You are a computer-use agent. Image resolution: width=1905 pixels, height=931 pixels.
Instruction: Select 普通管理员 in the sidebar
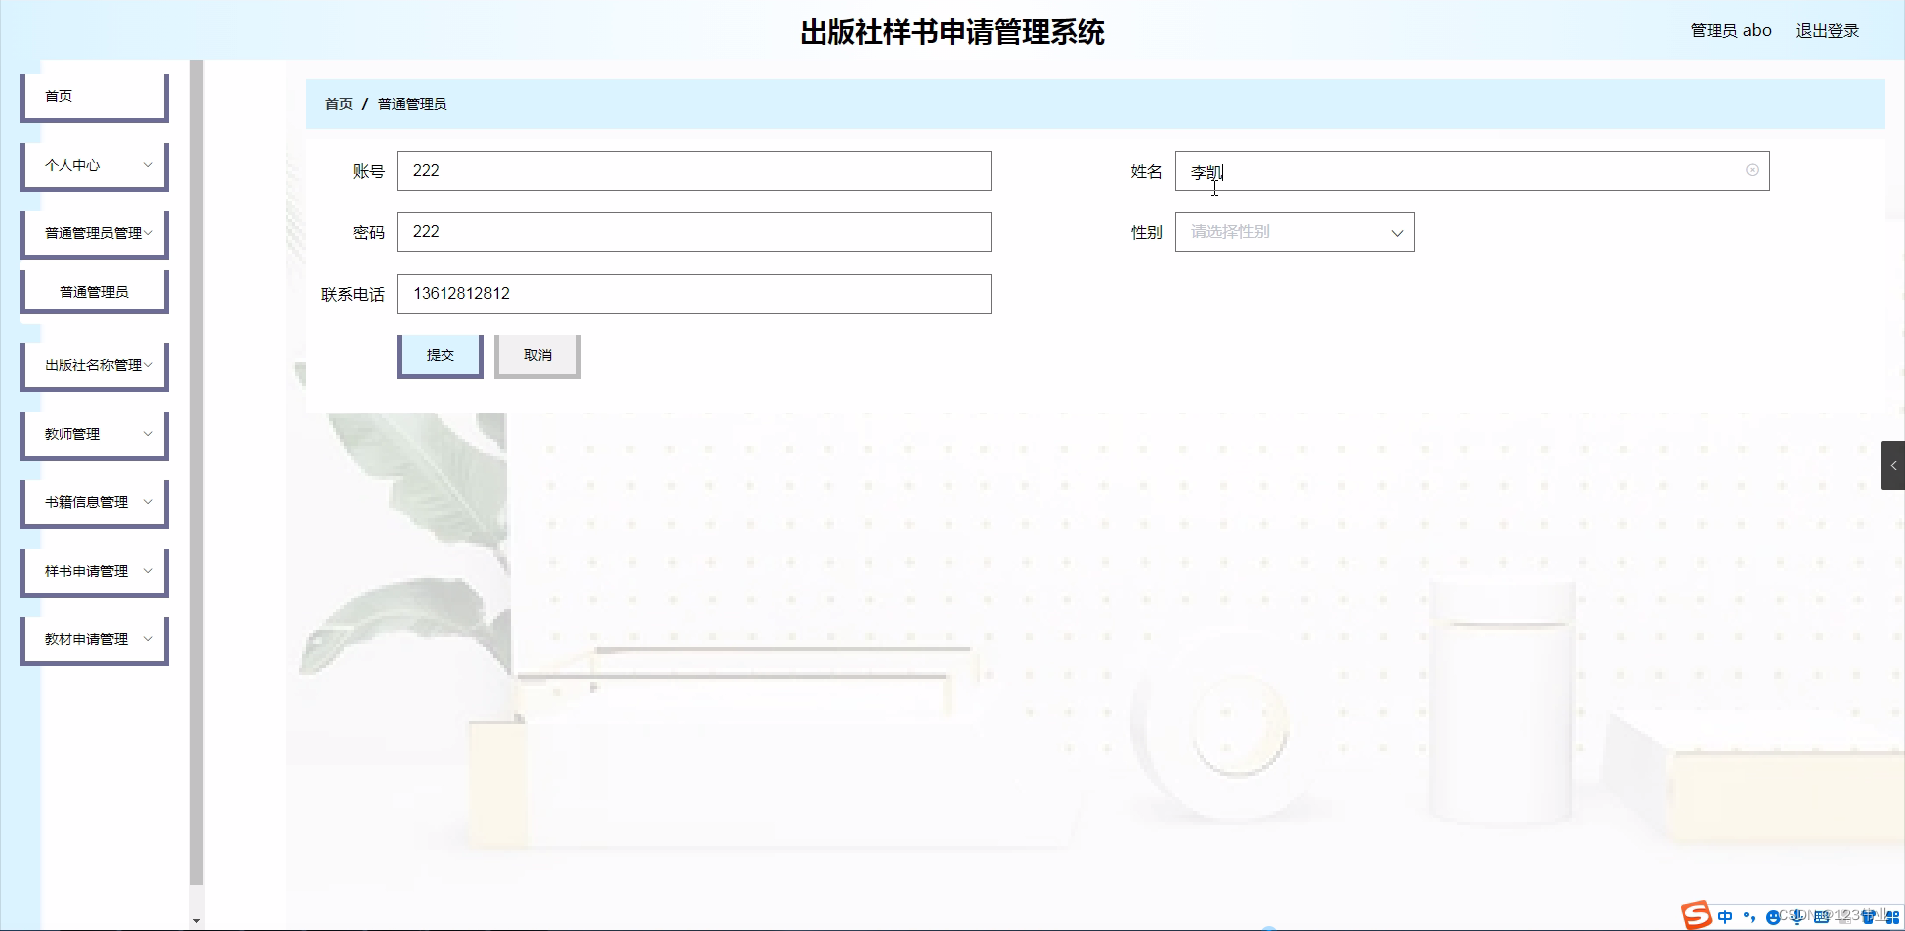(93, 290)
